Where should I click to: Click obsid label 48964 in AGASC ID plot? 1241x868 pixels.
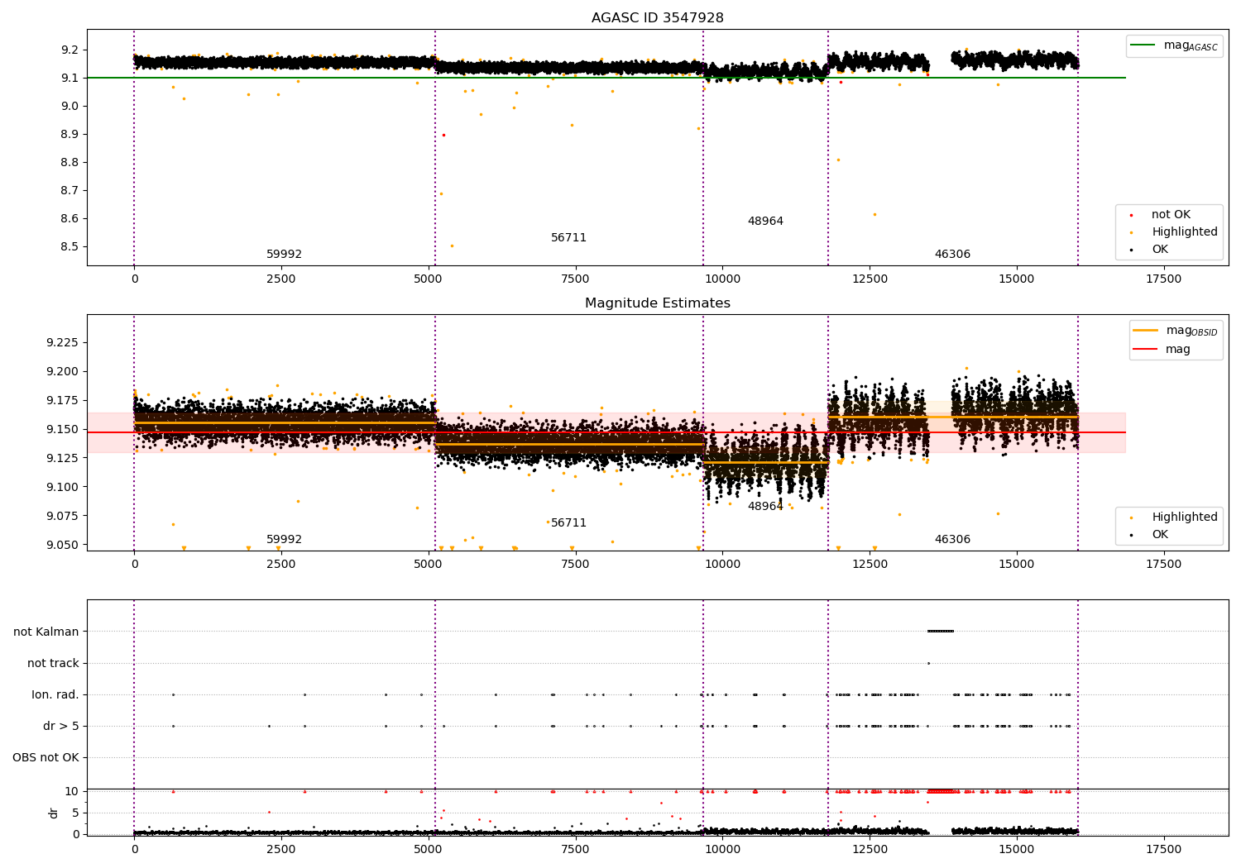coord(765,222)
